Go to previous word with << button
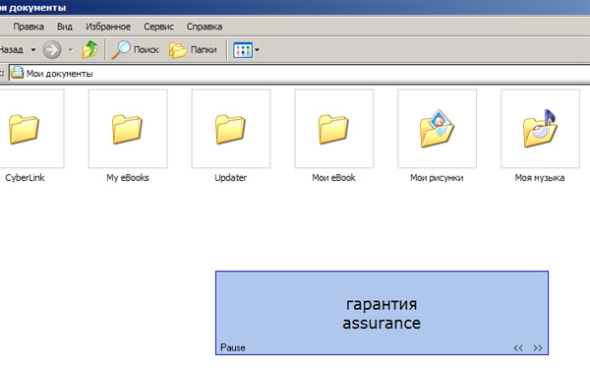Screen dimensions: 590x370 [x=518, y=348]
